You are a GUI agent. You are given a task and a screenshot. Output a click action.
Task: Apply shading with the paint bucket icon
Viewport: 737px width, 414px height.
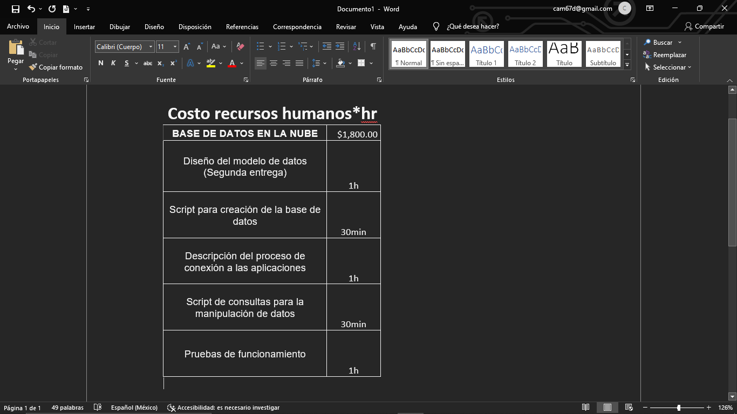coord(340,63)
